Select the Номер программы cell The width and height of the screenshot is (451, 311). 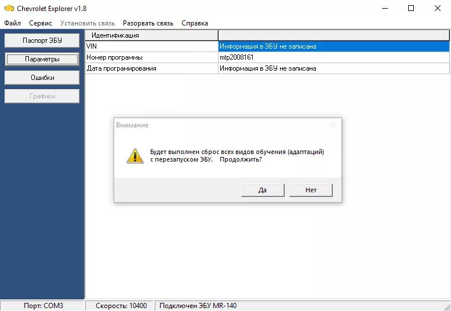[151, 57]
